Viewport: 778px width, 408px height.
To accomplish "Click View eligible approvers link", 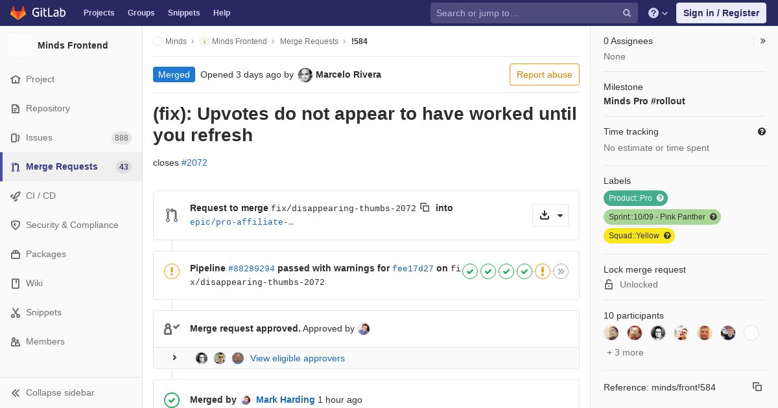I will pos(298,358).
